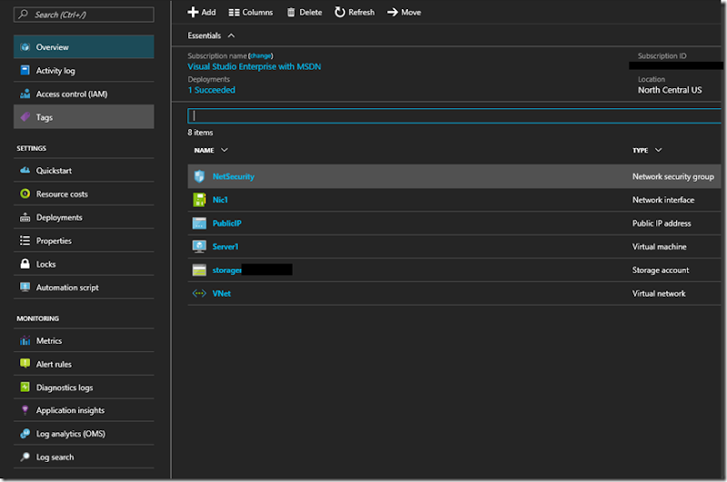Click the Automation script icon

tap(25, 287)
